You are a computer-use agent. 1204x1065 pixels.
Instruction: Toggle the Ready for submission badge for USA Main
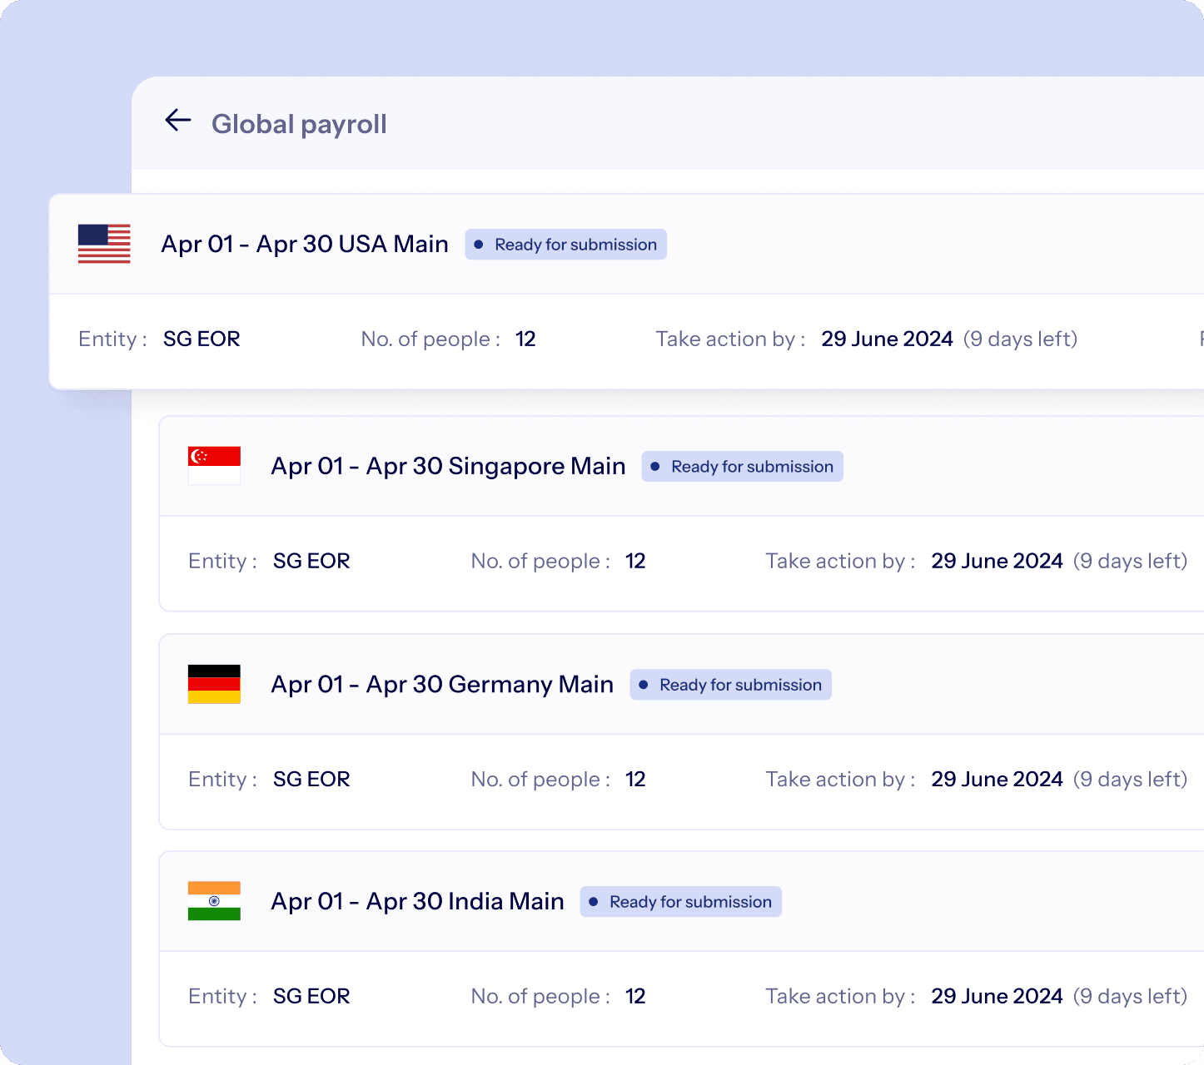point(565,244)
